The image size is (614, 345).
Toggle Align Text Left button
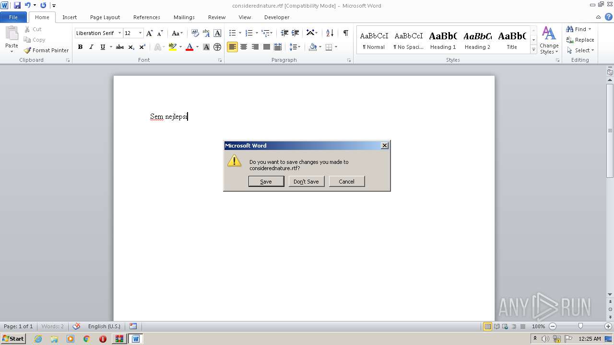pyautogui.click(x=232, y=47)
